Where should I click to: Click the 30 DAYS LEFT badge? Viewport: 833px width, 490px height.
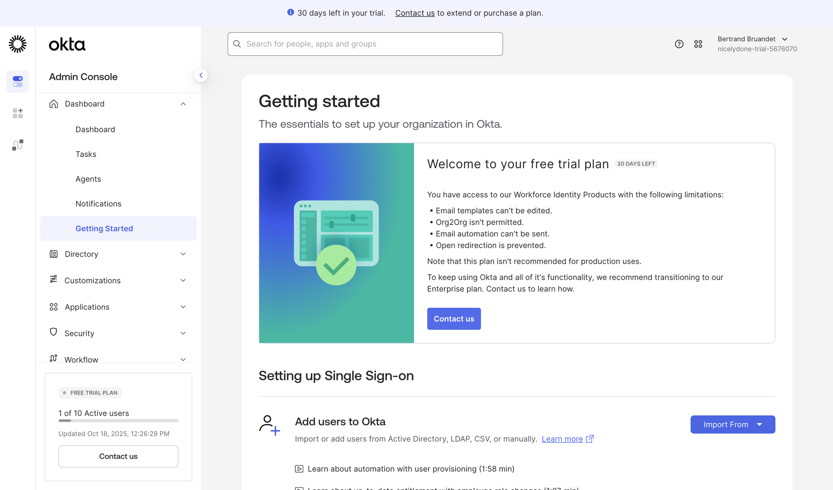(x=636, y=164)
